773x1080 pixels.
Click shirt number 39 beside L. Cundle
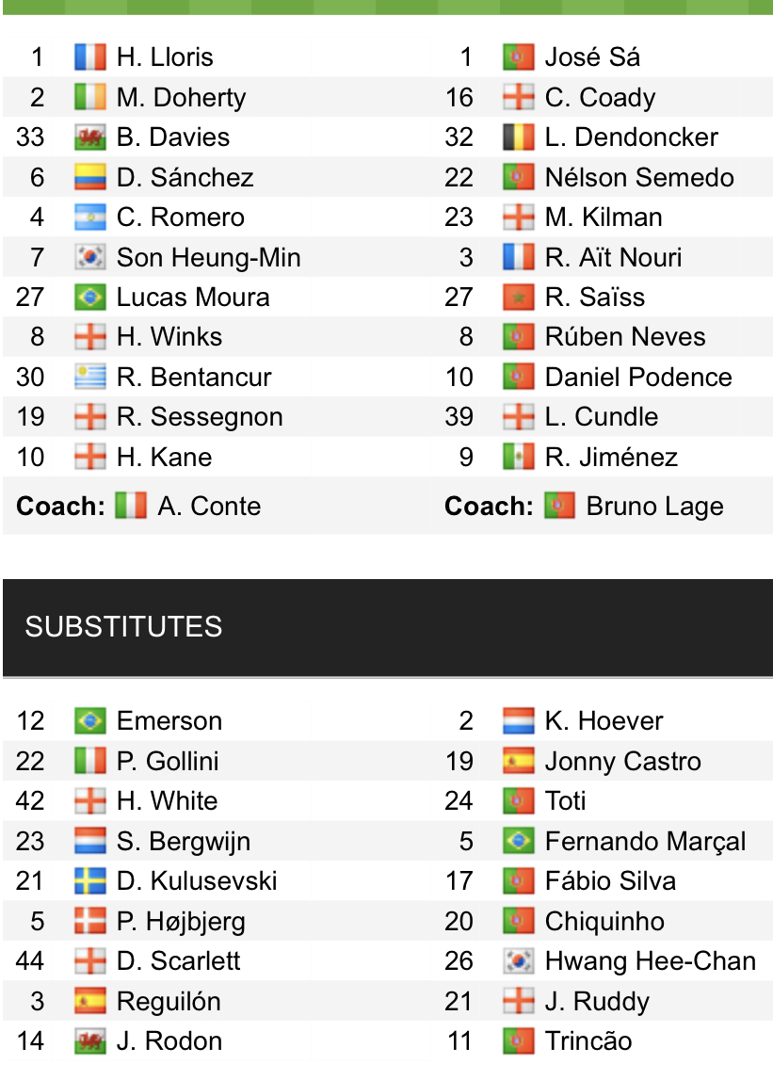point(459,417)
